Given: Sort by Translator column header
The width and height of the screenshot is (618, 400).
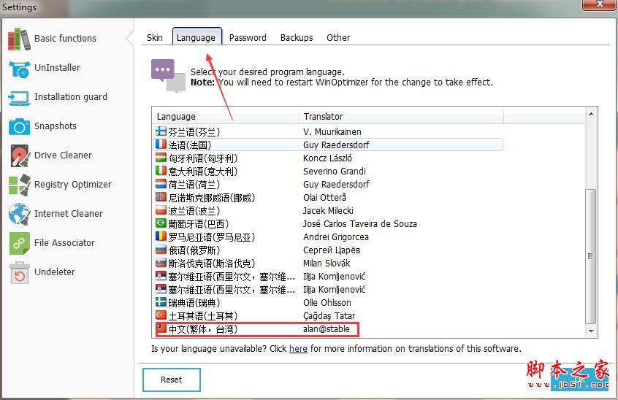Looking at the screenshot, I should 401,116.
